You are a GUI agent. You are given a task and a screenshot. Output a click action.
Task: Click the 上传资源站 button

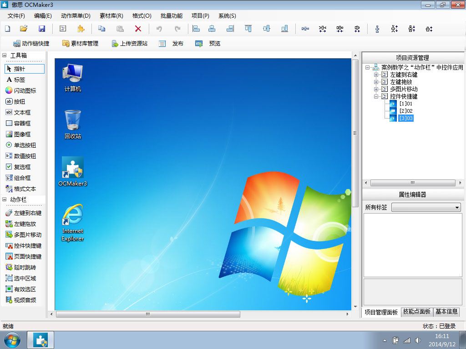coord(129,43)
